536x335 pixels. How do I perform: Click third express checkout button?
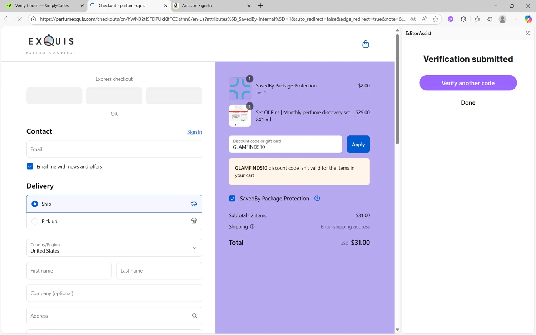click(x=174, y=96)
